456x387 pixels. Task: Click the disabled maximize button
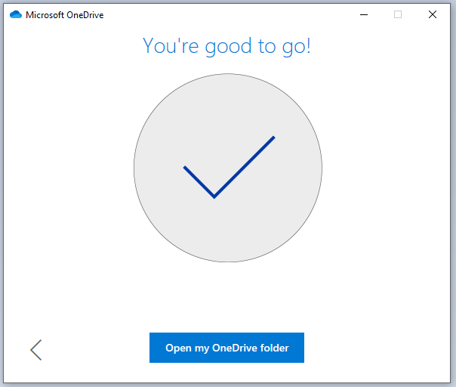coord(398,14)
